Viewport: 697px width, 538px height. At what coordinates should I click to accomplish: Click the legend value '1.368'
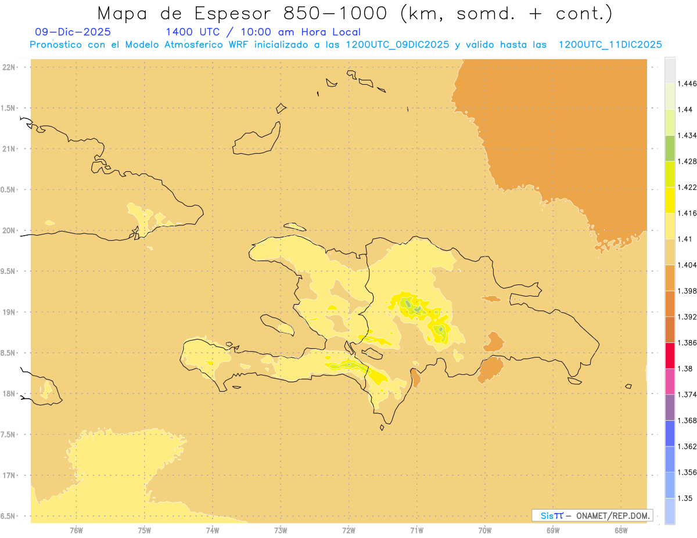687,421
